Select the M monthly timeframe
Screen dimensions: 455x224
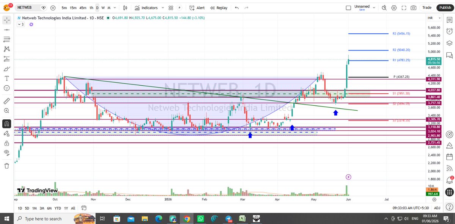pos(109,8)
